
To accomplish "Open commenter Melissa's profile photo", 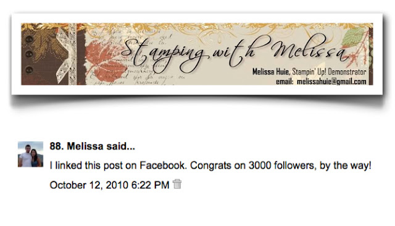I will [x=30, y=154].
